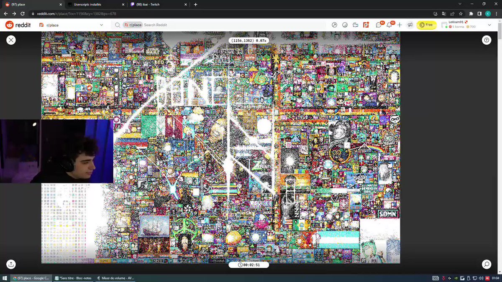
Task: Toggle the Chrome side panel
Action: coord(479,13)
